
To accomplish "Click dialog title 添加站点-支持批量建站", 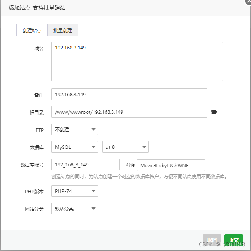I will point(37,8).
